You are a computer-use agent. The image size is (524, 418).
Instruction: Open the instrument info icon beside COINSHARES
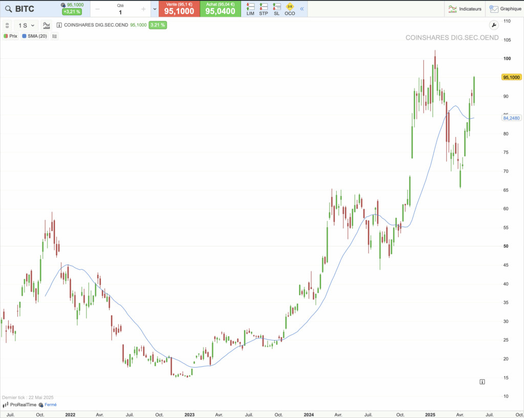pyautogui.click(x=59, y=25)
